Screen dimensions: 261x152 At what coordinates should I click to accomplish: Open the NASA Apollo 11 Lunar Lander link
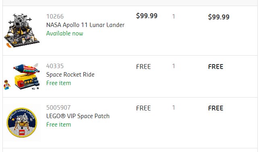(86, 25)
